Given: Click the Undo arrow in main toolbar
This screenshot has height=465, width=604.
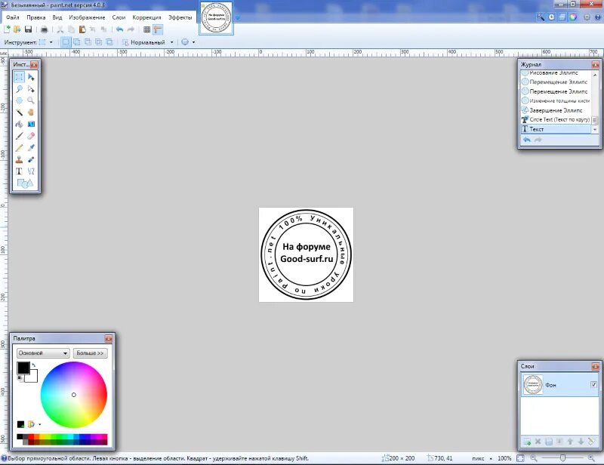Looking at the screenshot, I should point(120,29).
